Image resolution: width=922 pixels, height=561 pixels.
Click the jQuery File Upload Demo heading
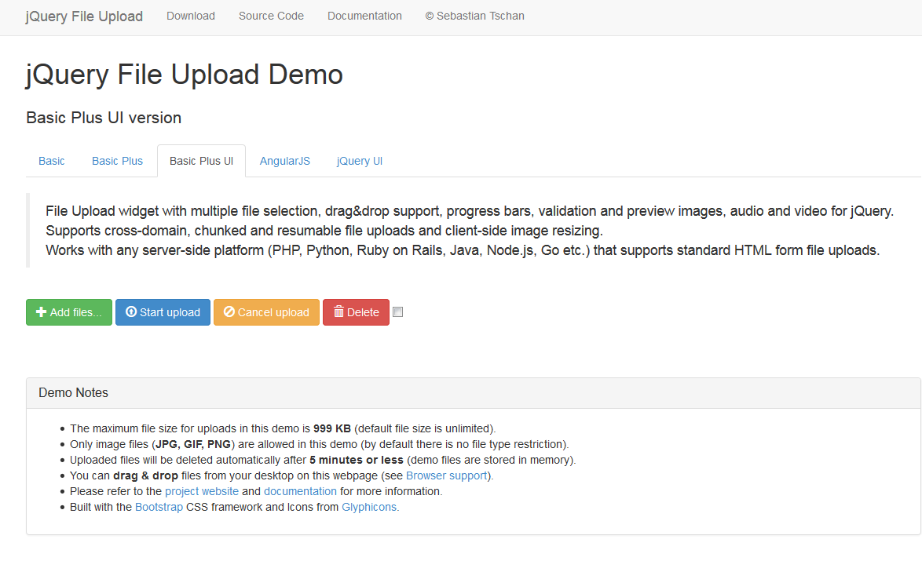pyautogui.click(x=184, y=75)
